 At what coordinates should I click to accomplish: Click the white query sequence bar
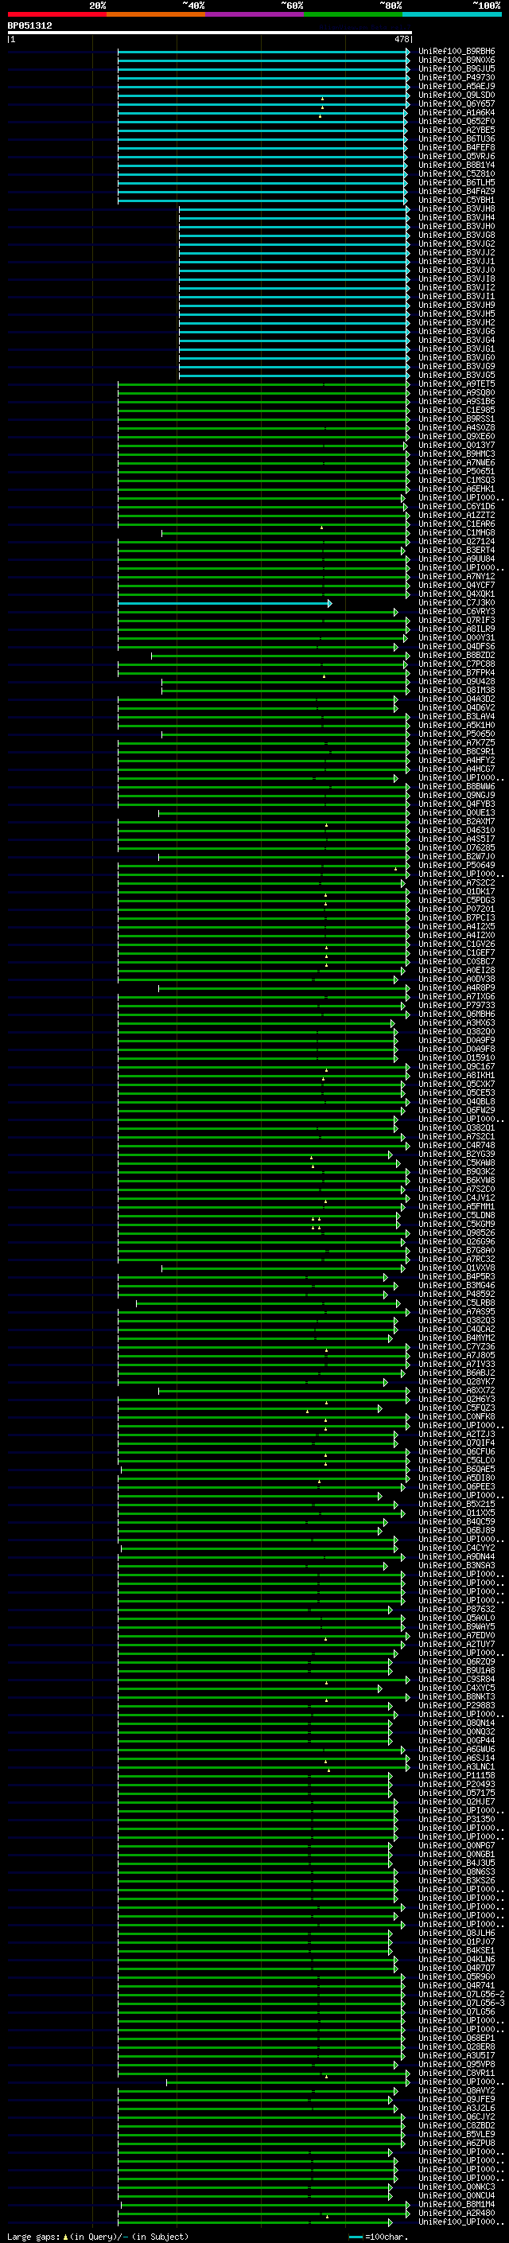[210, 33]
